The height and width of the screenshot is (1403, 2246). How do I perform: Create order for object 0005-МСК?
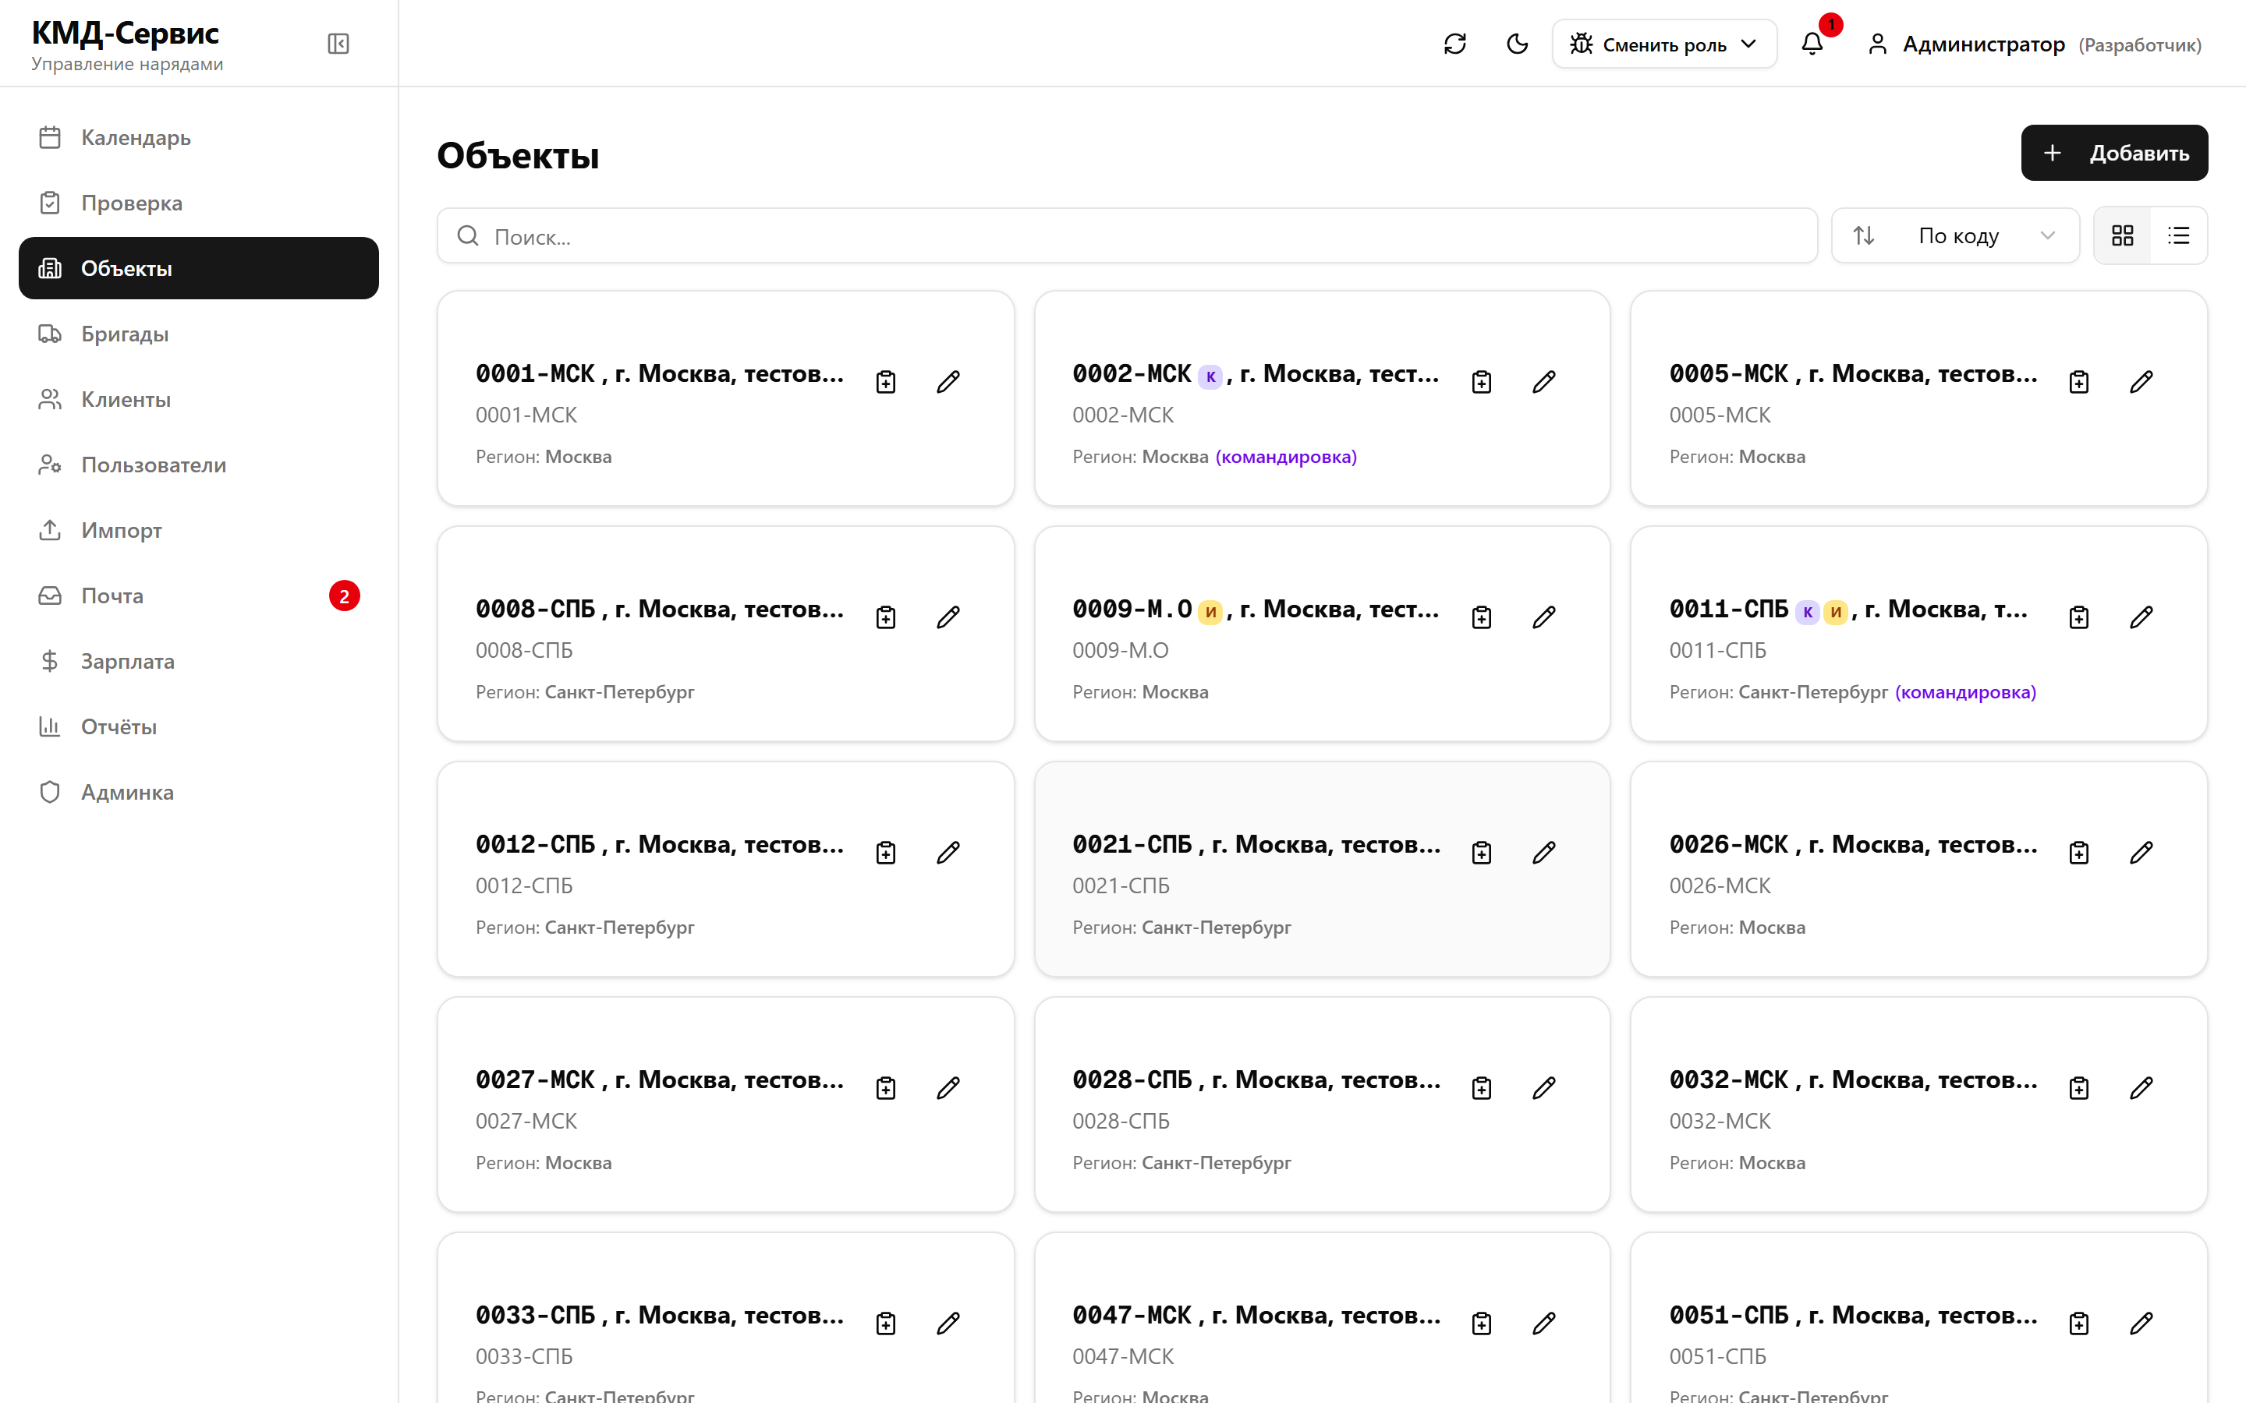[2078, 381]
